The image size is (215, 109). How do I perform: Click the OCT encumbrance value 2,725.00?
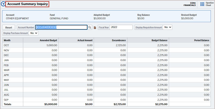coord(121,45)
